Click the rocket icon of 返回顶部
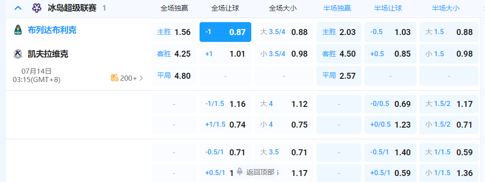Image resolution: width=485 pixels, height=182 pixels. pyautogui.click(x=239, y=171)
